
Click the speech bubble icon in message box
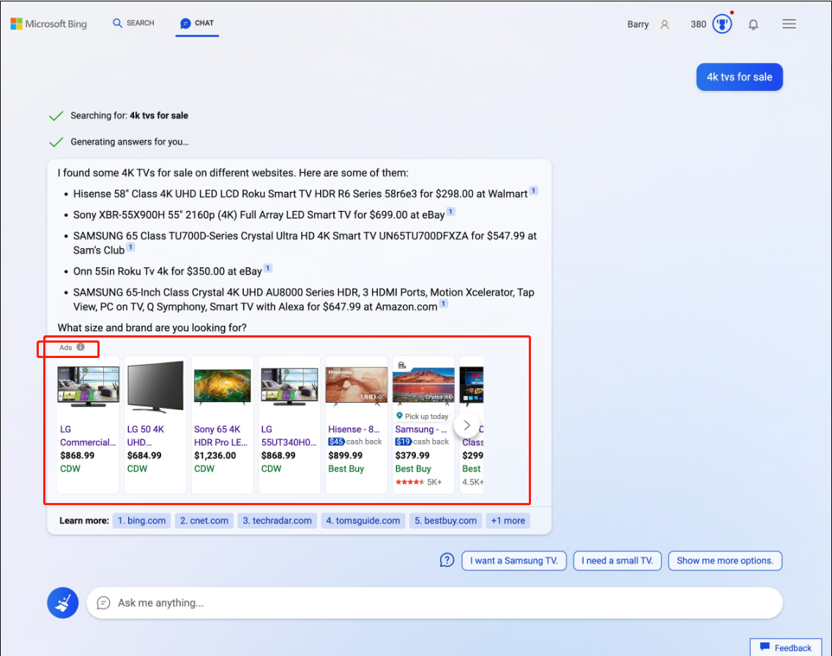coord(103,603)
